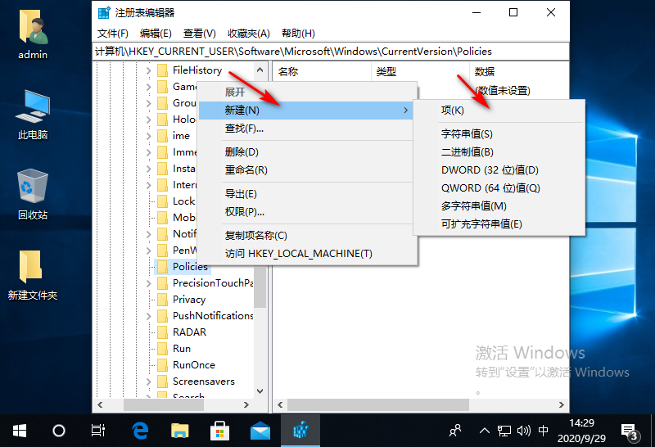Open the 帮助(H) menu
Screen dimensions: 655x447
pos(298,34)
